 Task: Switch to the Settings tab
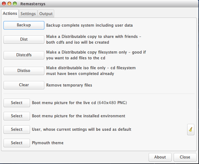[x=28, y=13]
